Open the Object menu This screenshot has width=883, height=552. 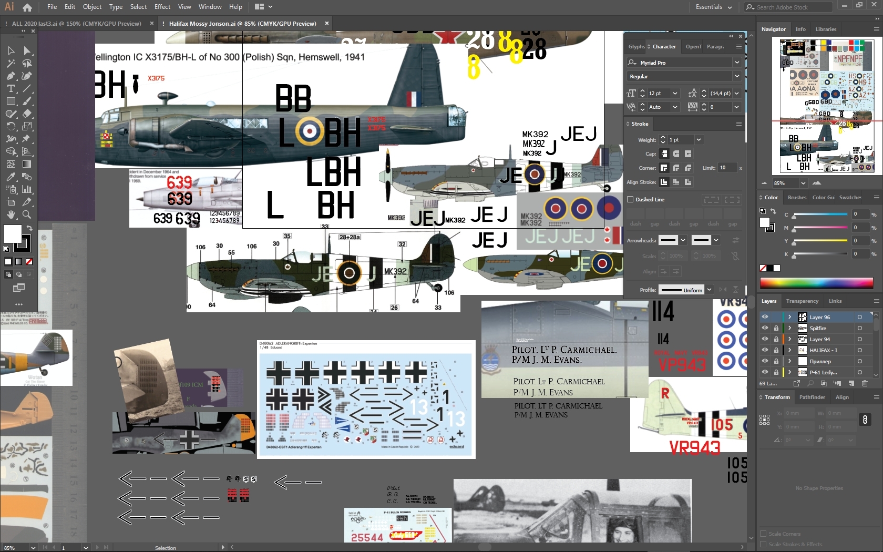point(92,7)
